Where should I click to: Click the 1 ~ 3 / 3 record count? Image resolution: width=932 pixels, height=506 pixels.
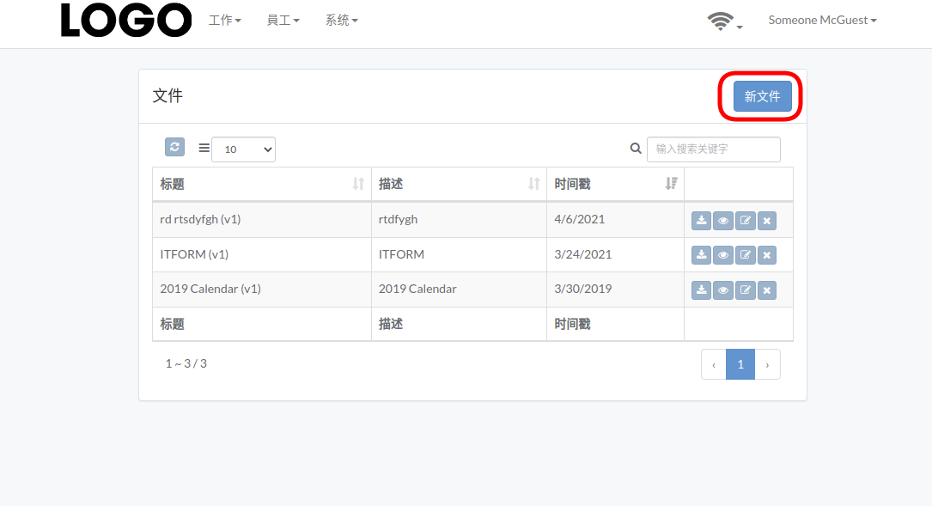186,364
